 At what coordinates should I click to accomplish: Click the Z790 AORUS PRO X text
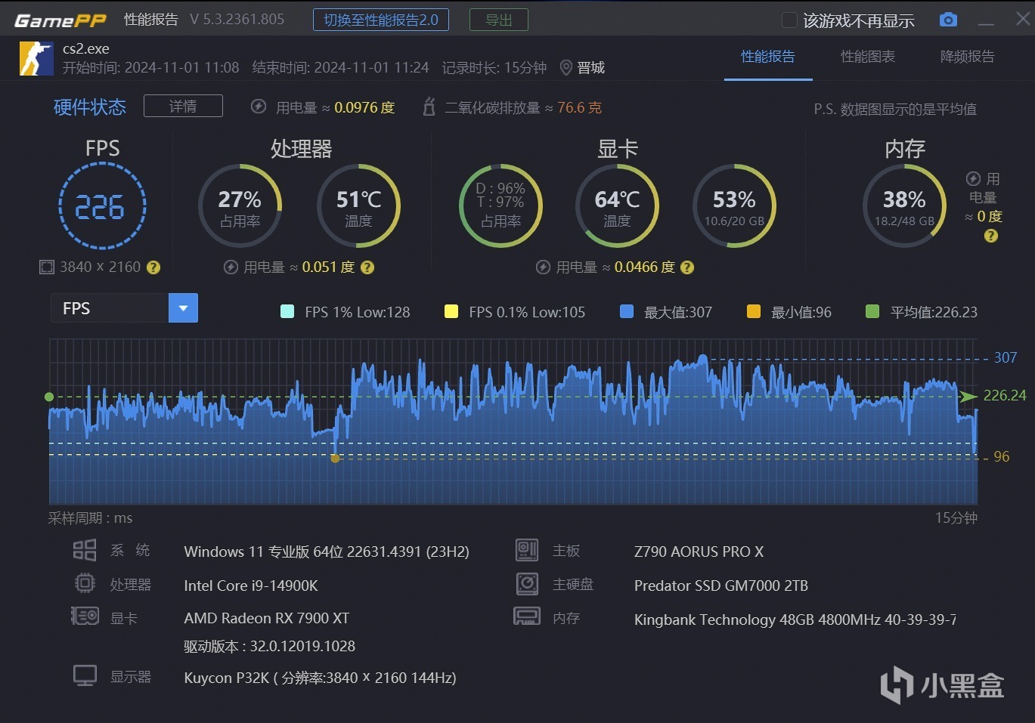coord(699,552)
